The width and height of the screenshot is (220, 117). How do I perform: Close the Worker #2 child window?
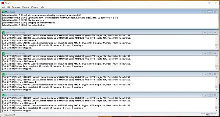pos(215,53)
